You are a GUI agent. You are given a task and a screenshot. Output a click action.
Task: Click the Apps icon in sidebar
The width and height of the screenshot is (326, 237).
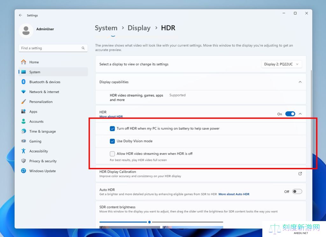coord(24,111)
